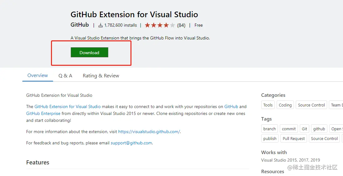Open the Q & A tab
The height and width of the screenshot is (176, 343).
pyautogui.click(x=65, y=76)
